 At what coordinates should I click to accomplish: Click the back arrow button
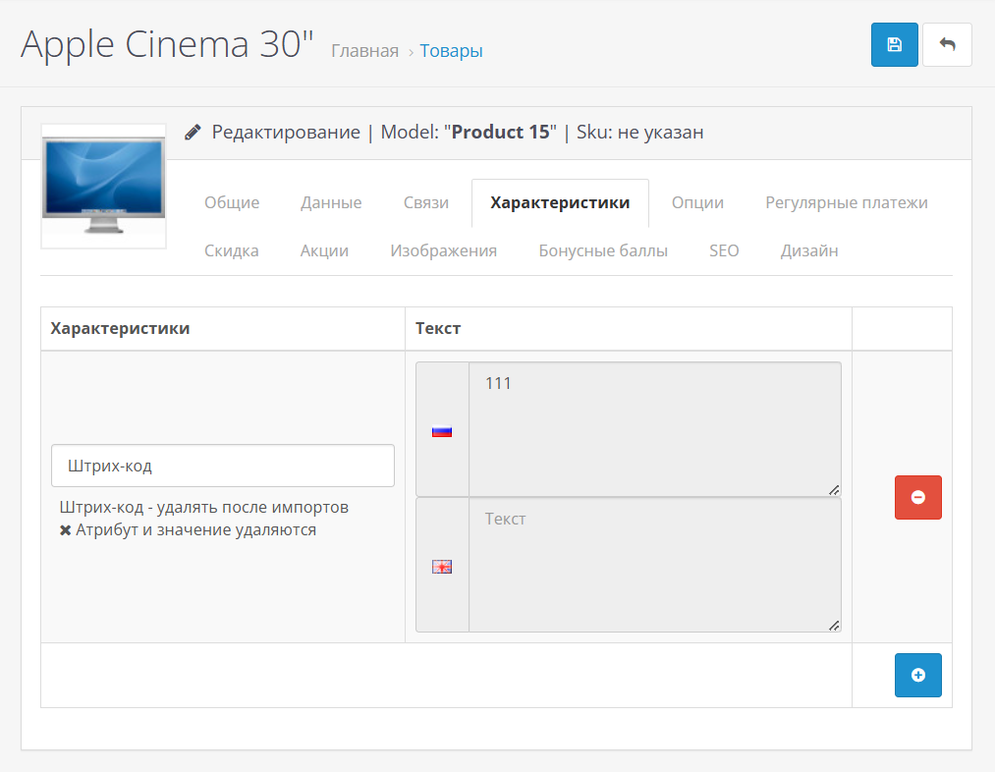[947, 44]
